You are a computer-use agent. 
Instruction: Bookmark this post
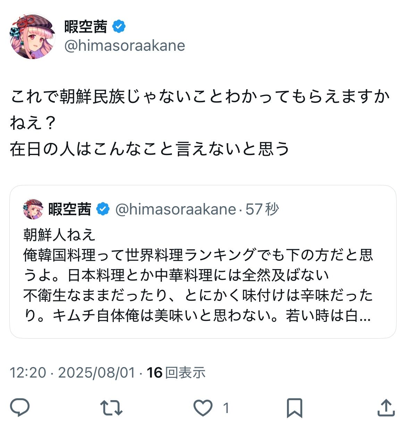click(x=294, y=407)
